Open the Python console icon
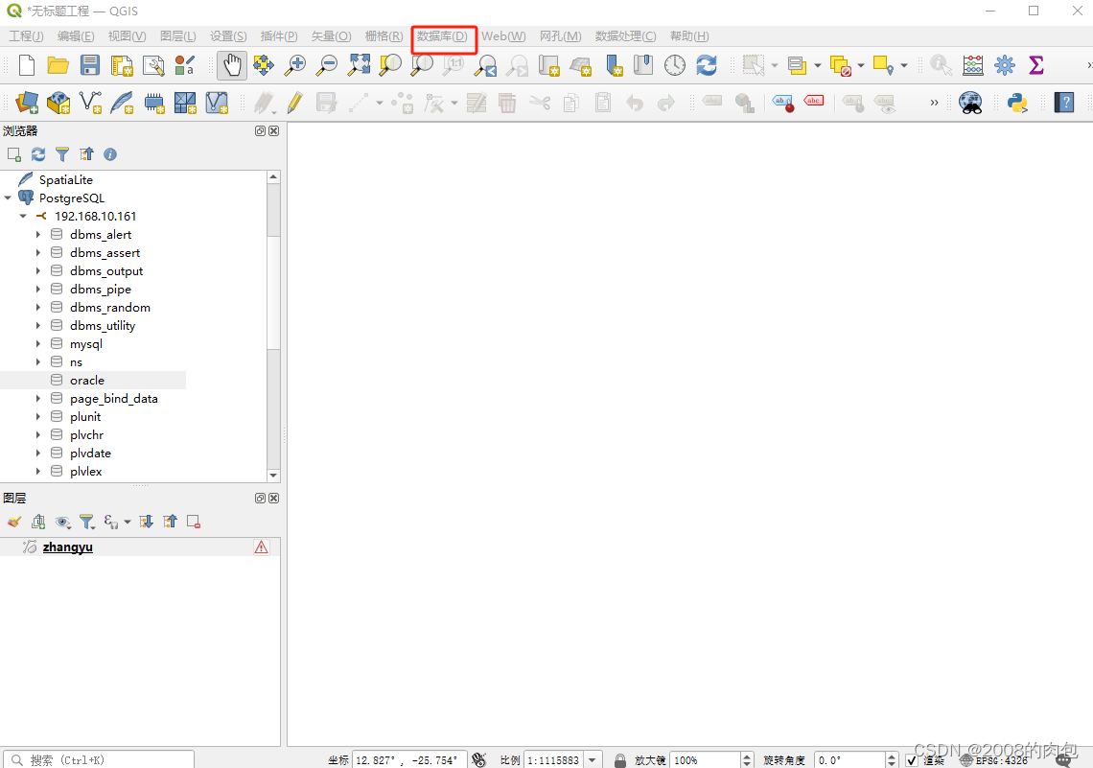The image size is (1093, 768). (1017, 103)
